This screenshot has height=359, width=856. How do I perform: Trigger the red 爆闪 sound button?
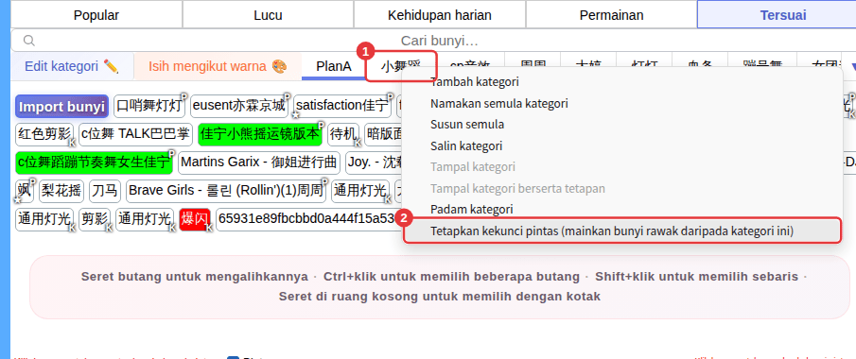pos(195,219)
